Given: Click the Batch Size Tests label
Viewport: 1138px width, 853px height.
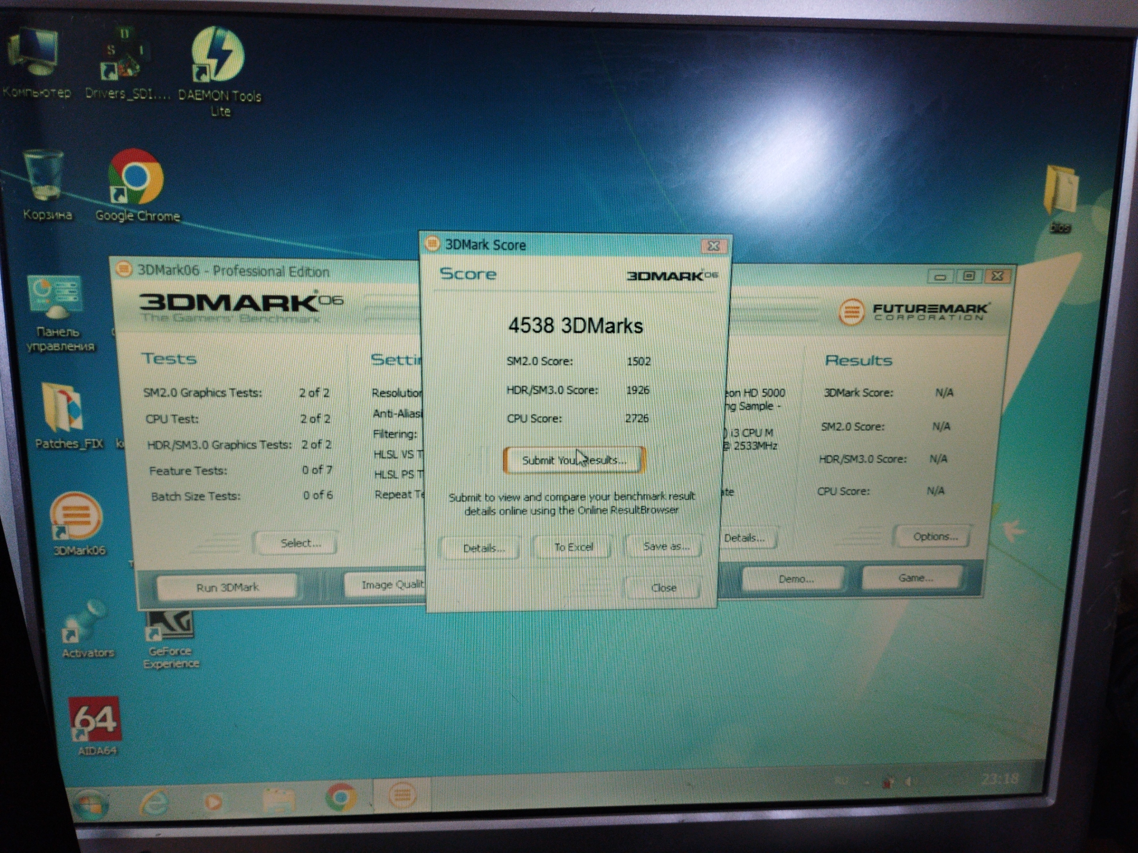Looking at the screenshot, I should pos(196,496).
